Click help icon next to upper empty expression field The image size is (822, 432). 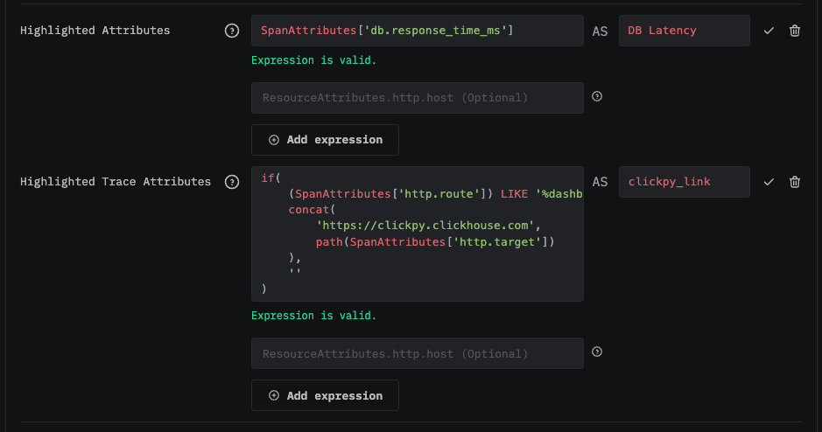(597, 97)
